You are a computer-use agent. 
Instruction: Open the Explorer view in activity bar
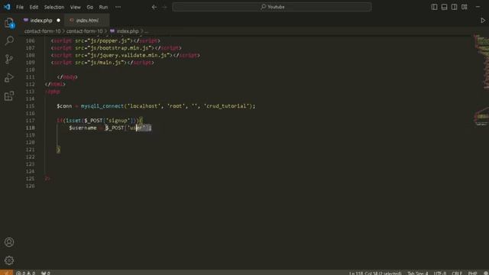click(x=9, y=22)
